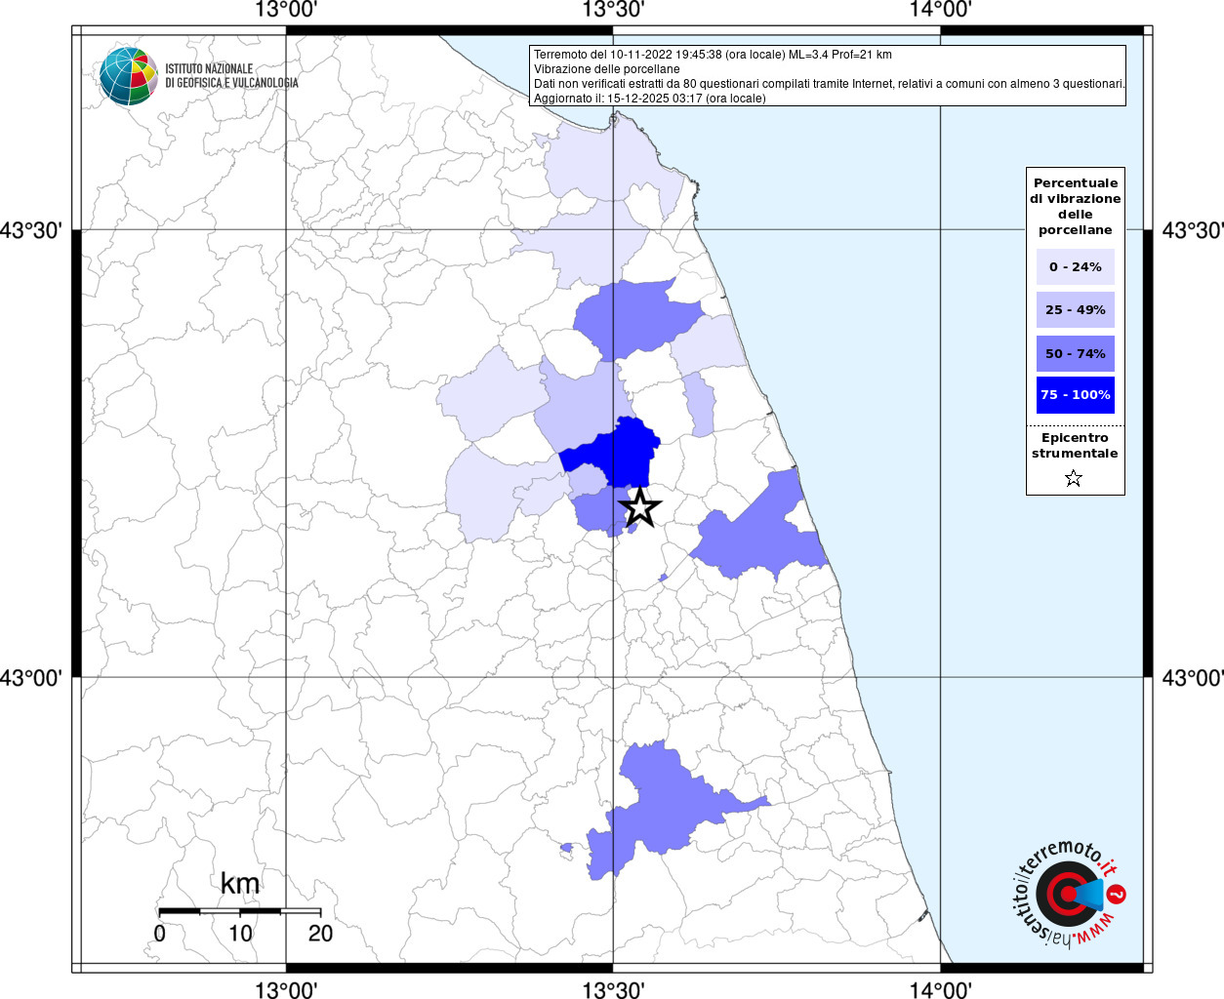The height and width of the screenshot is (999, 1224).
Task: Select the 0 - 24% legend swatch
Action: [x=1075, y=266]
